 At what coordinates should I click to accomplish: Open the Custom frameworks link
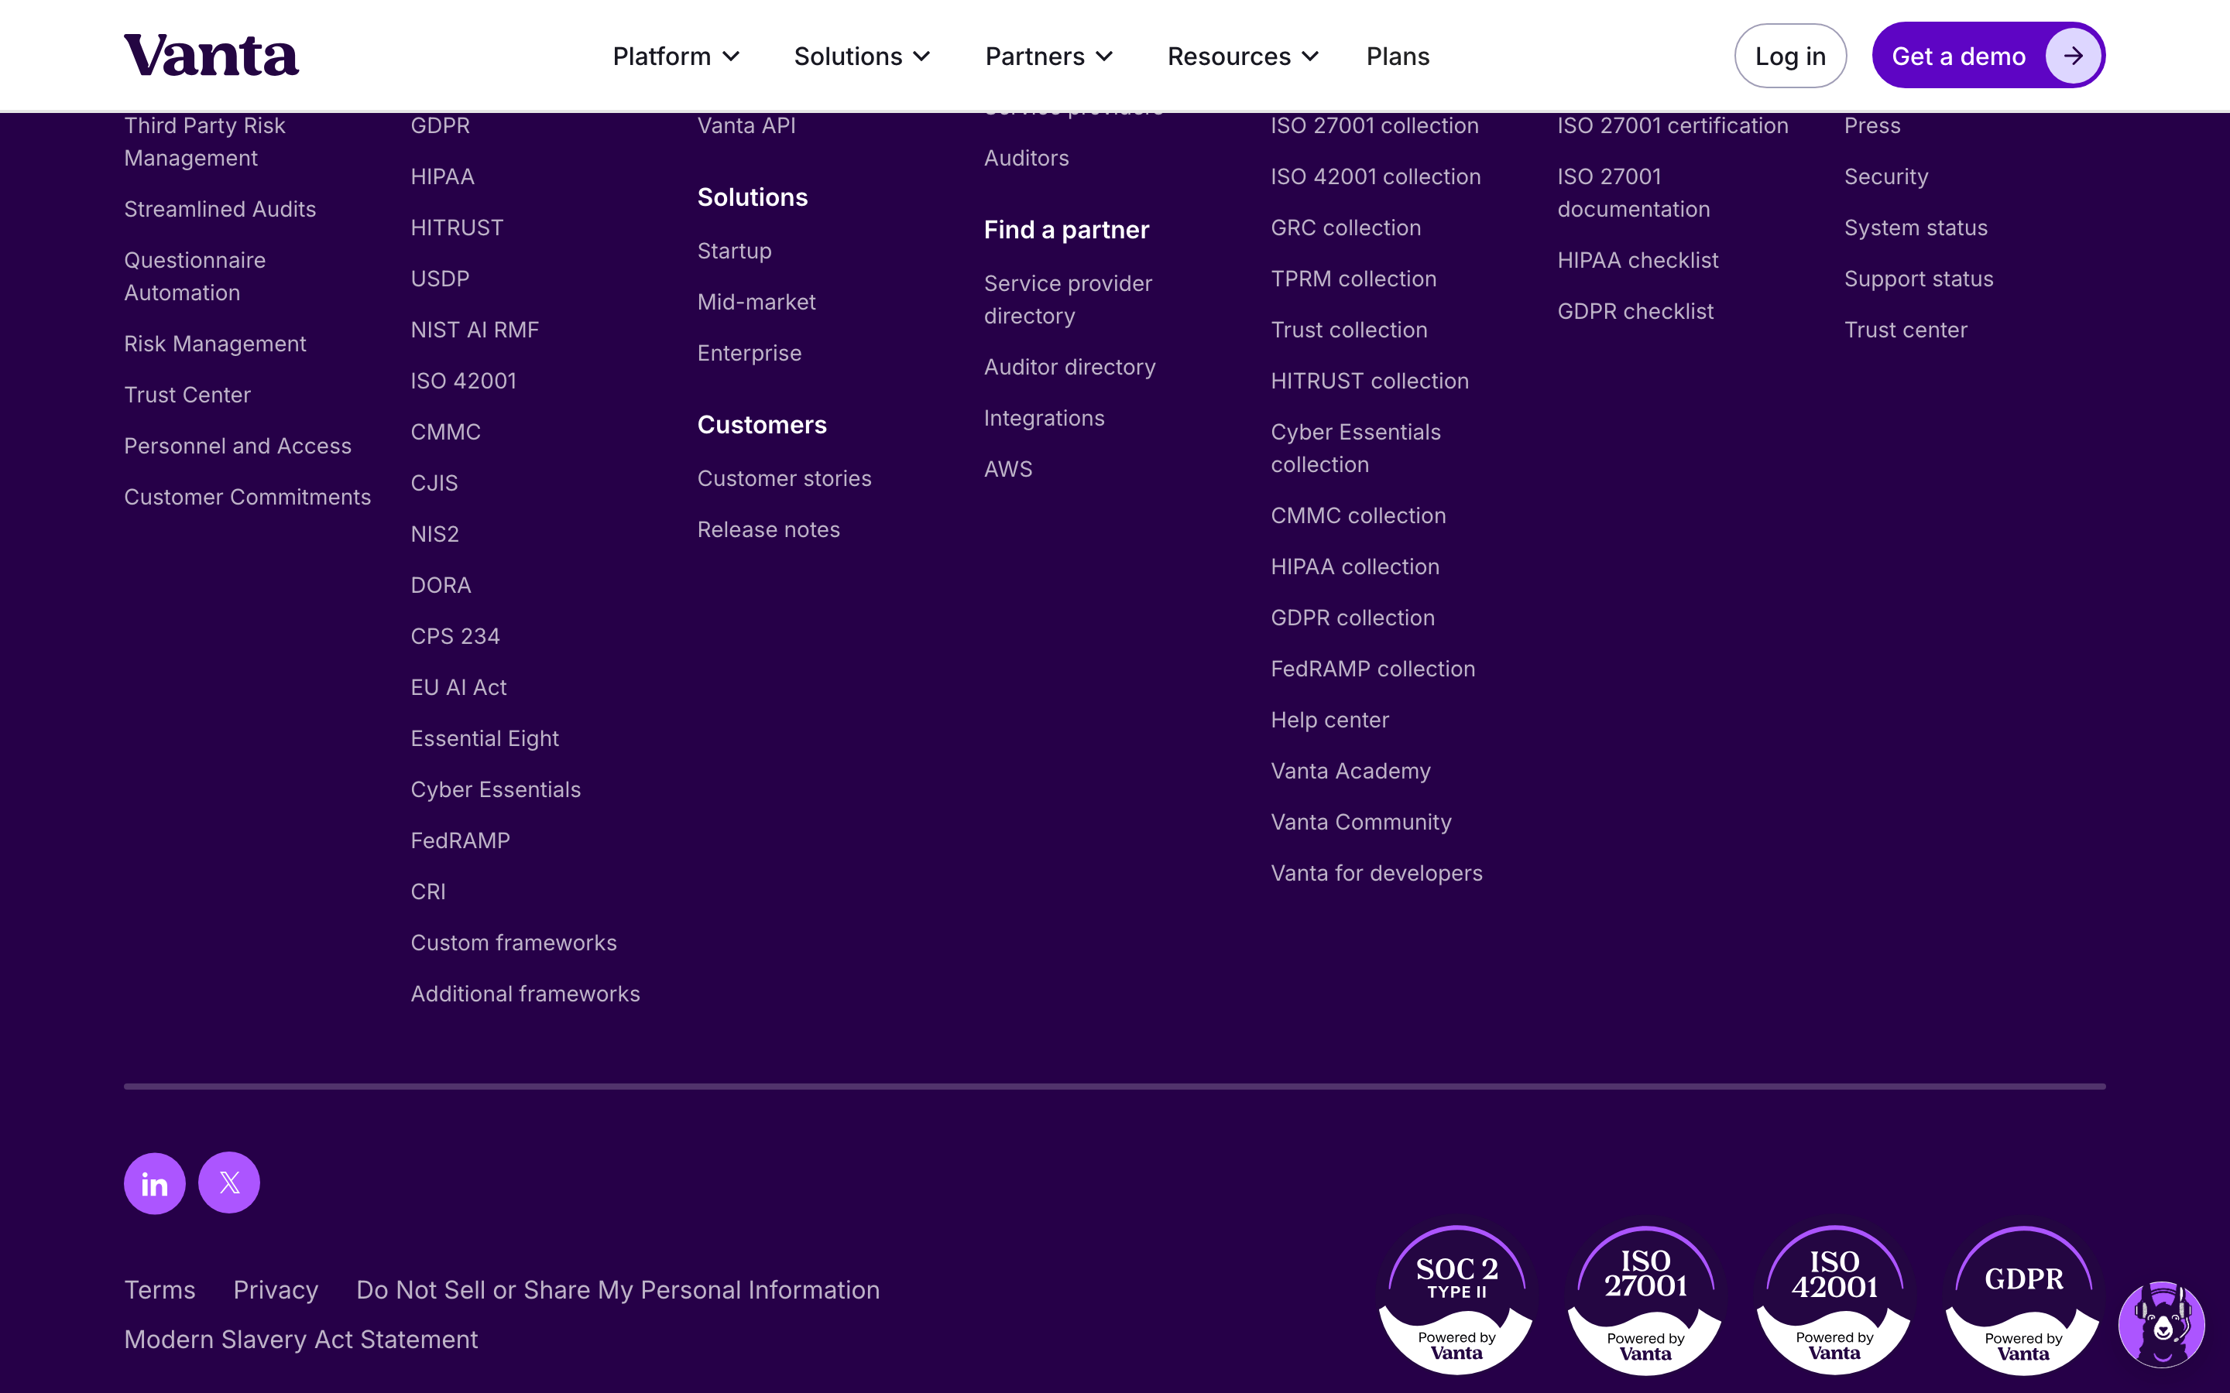click(x=513, y=943)
